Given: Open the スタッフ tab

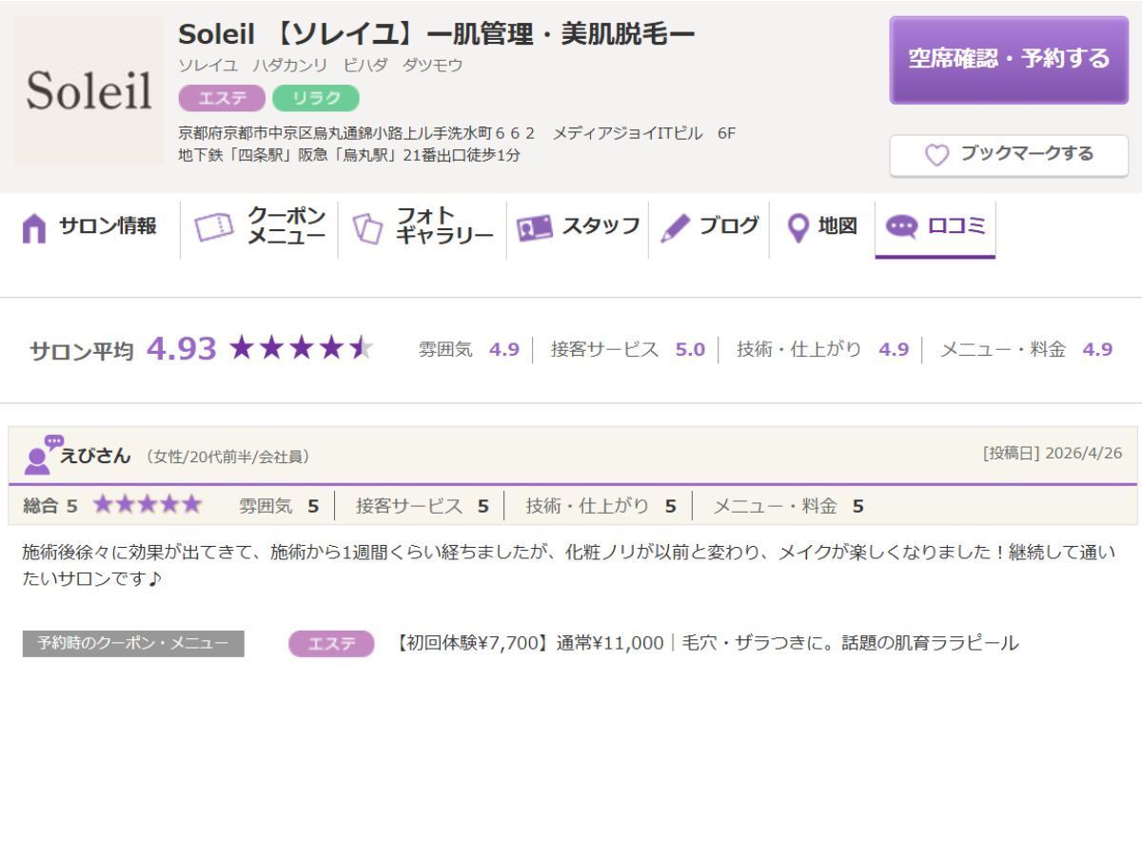Looking at the screenshot, I should pos(578,227).
